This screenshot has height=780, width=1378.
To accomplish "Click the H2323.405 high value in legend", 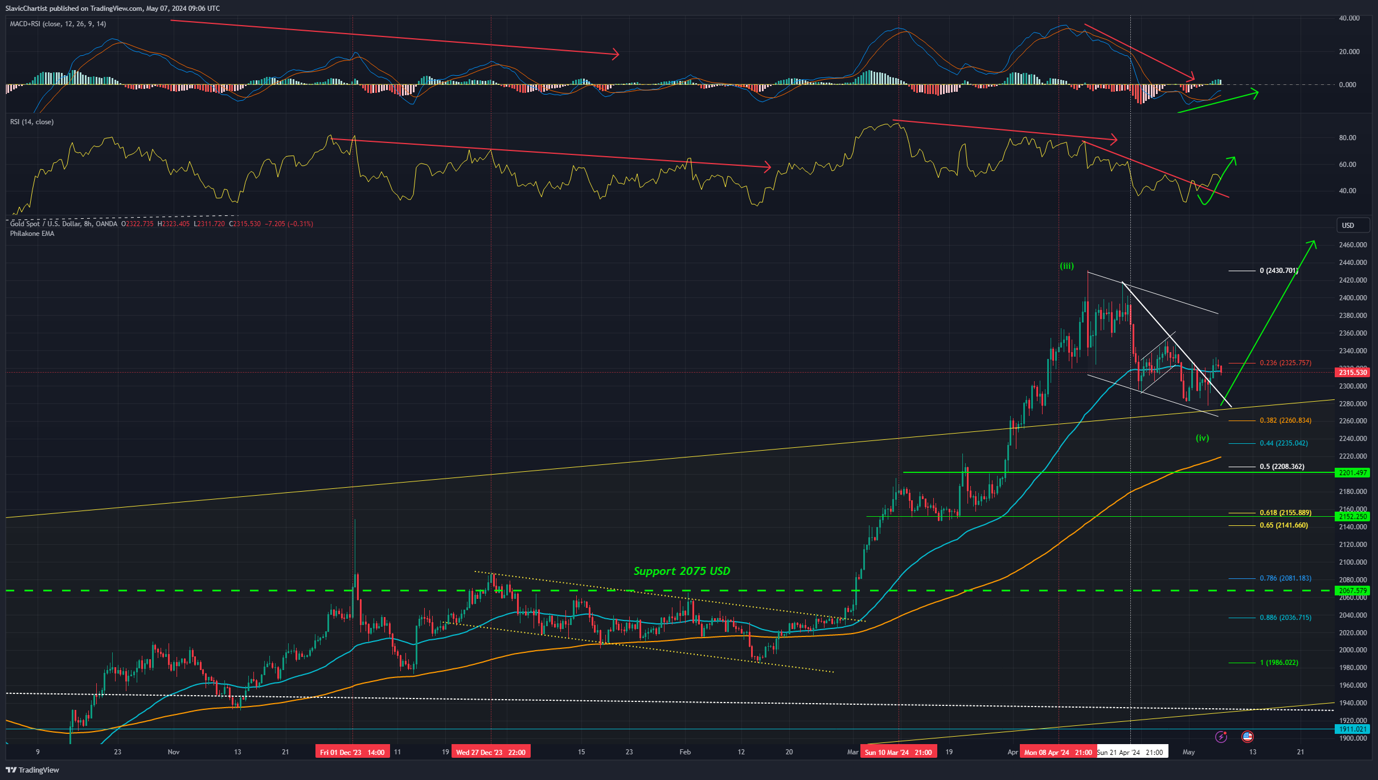I will (174, 224).
